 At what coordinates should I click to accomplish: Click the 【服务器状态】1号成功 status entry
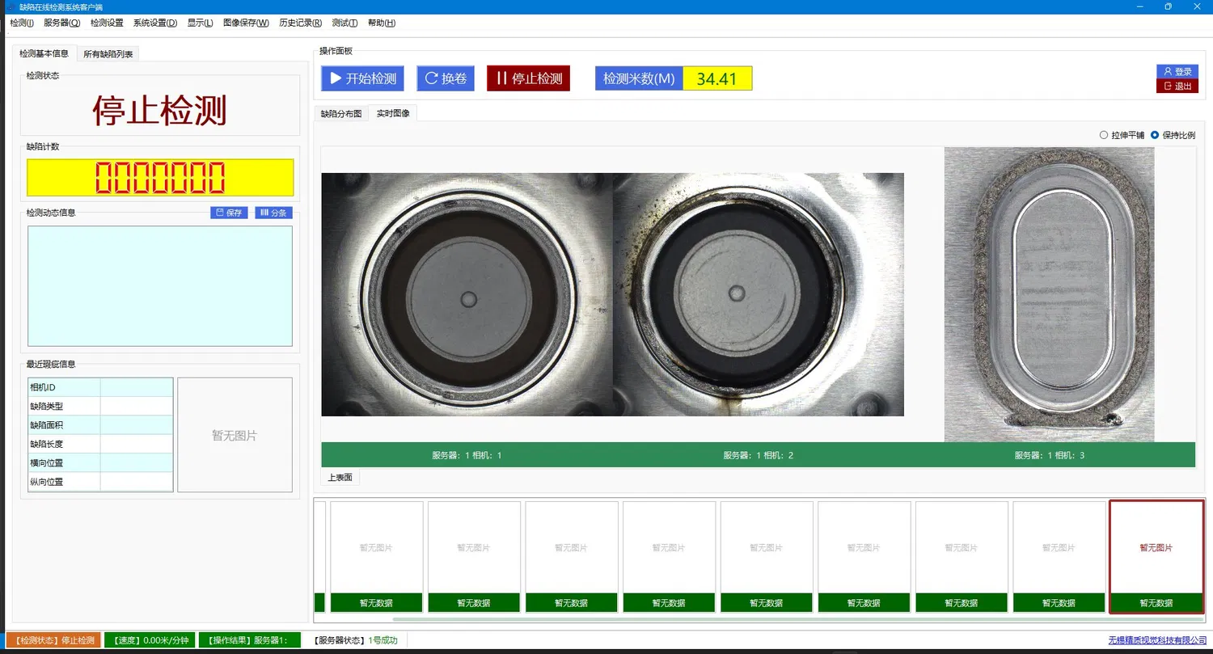356,640
